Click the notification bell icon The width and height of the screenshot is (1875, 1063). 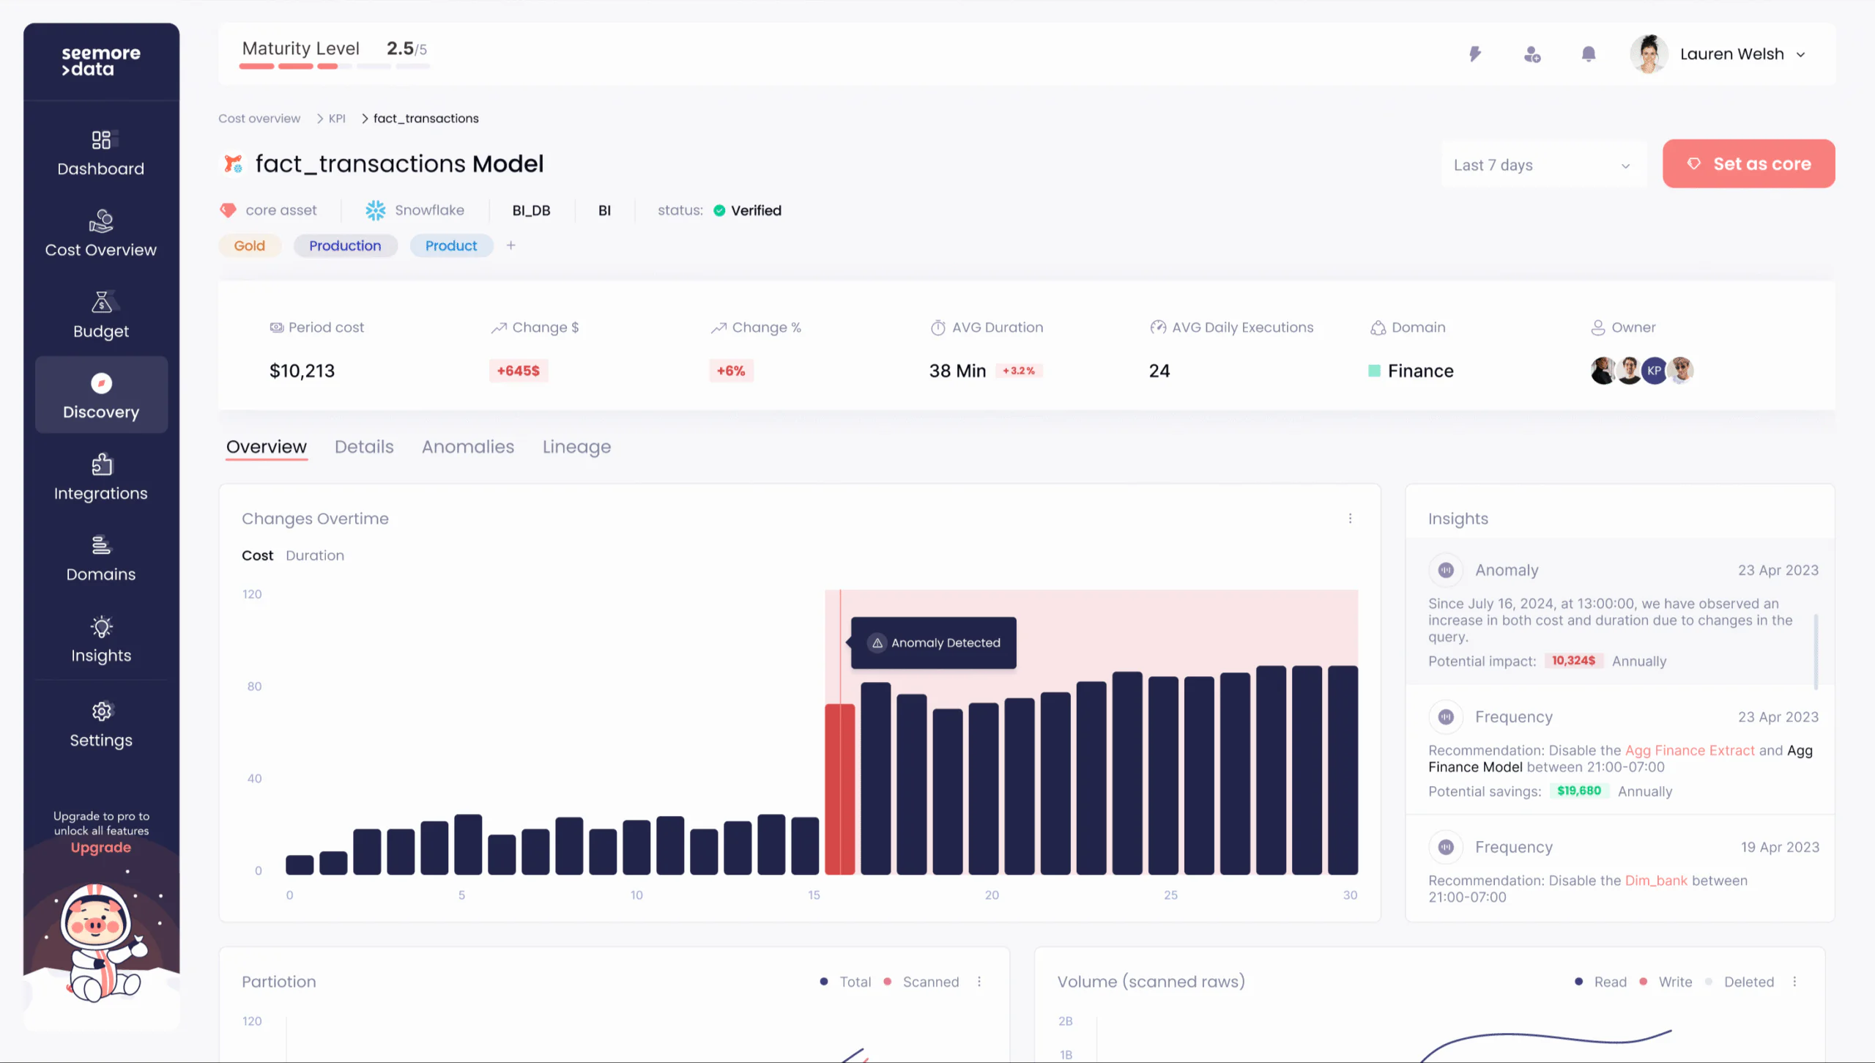pos(1588,54)
